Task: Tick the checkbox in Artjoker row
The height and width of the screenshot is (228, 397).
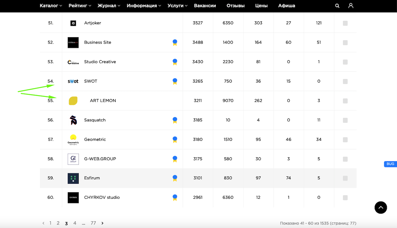Action: pyautogui.click(x=345, y=23)
